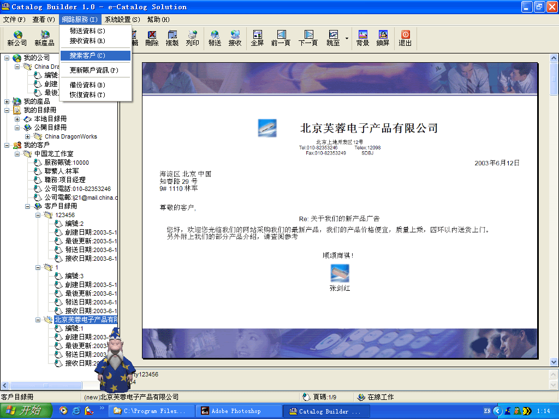Select the 本地目錄冊 tree item
The width and height of the screenshot is (559, 419).
(50, 119)
